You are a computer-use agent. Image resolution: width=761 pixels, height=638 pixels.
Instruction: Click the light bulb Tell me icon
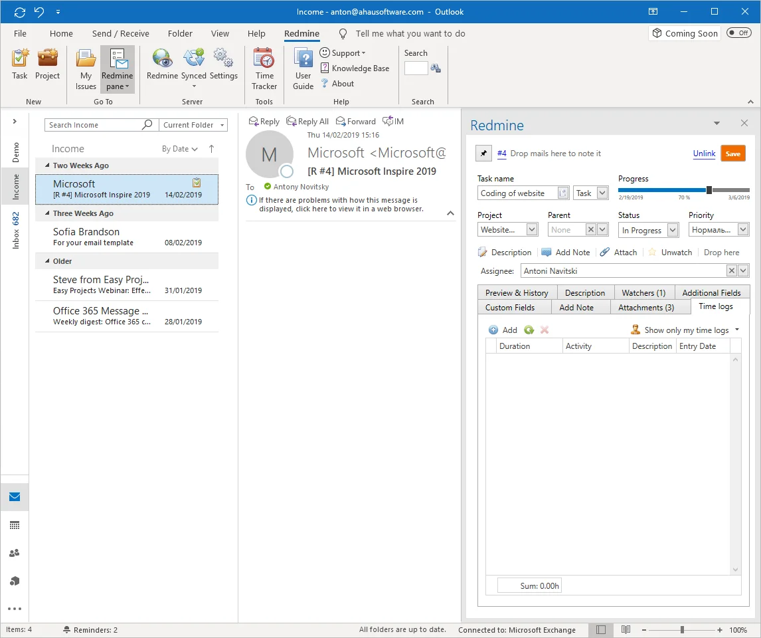click(x=343, y=33)
